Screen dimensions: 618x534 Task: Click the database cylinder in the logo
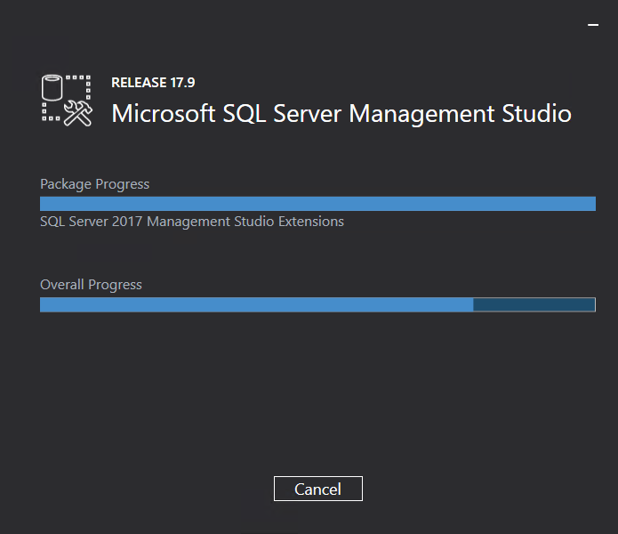54,88
